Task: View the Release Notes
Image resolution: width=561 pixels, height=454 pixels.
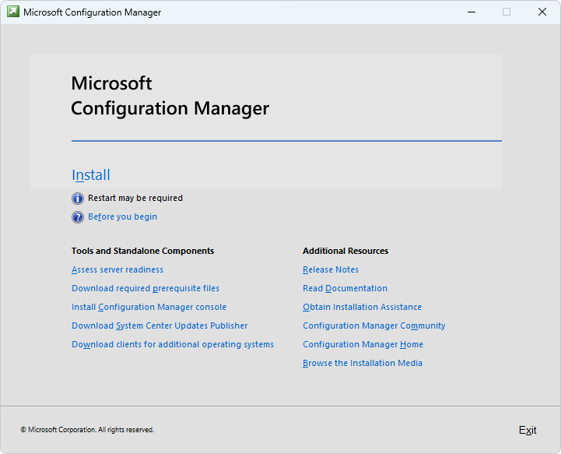Action: (x=331, y=269)
